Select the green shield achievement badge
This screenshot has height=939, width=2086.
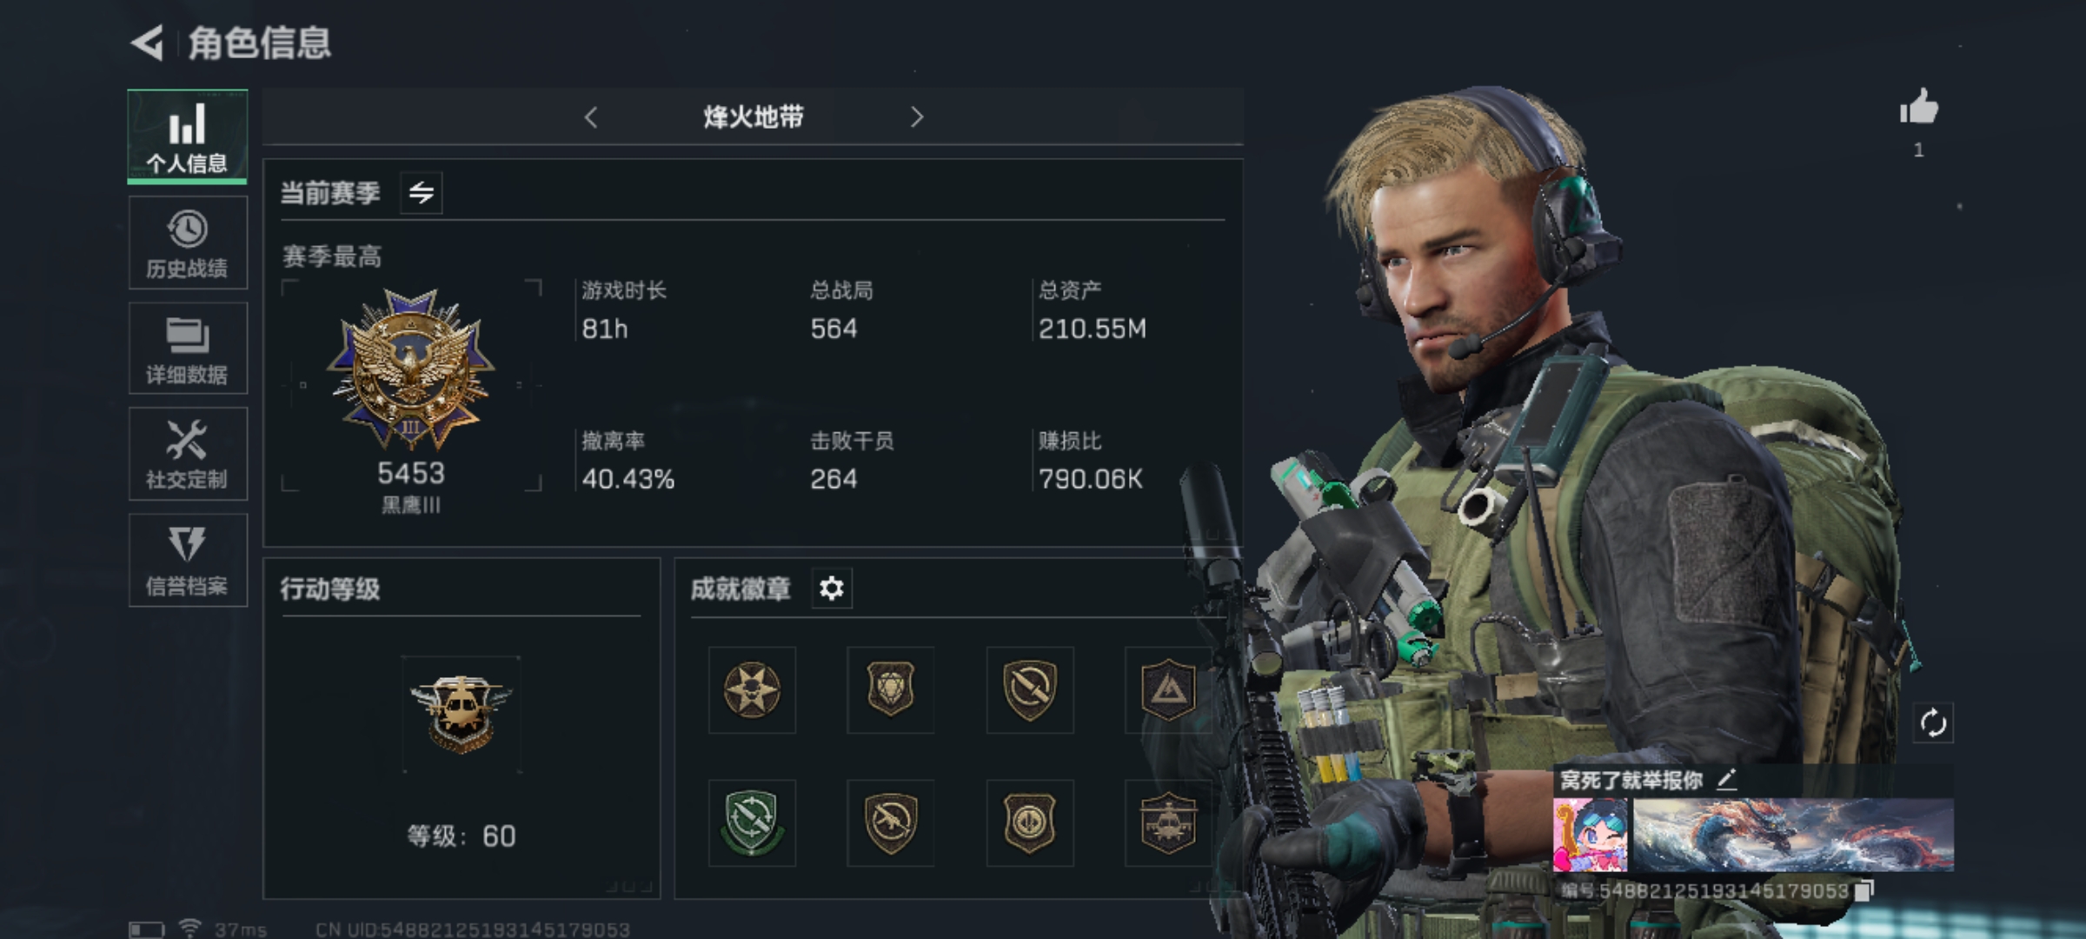(x=752, y=823)
